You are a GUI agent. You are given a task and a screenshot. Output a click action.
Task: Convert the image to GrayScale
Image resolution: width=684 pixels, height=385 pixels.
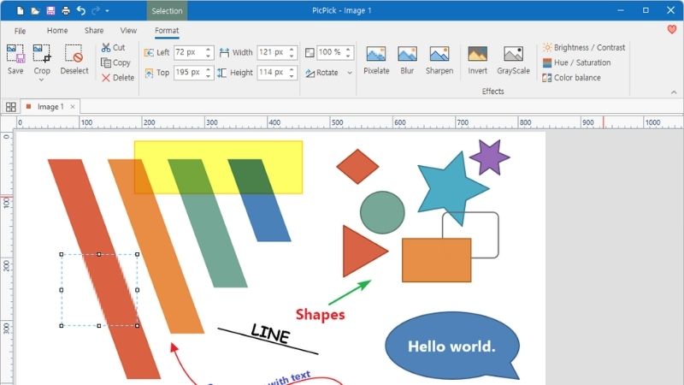tap(513, 60)
